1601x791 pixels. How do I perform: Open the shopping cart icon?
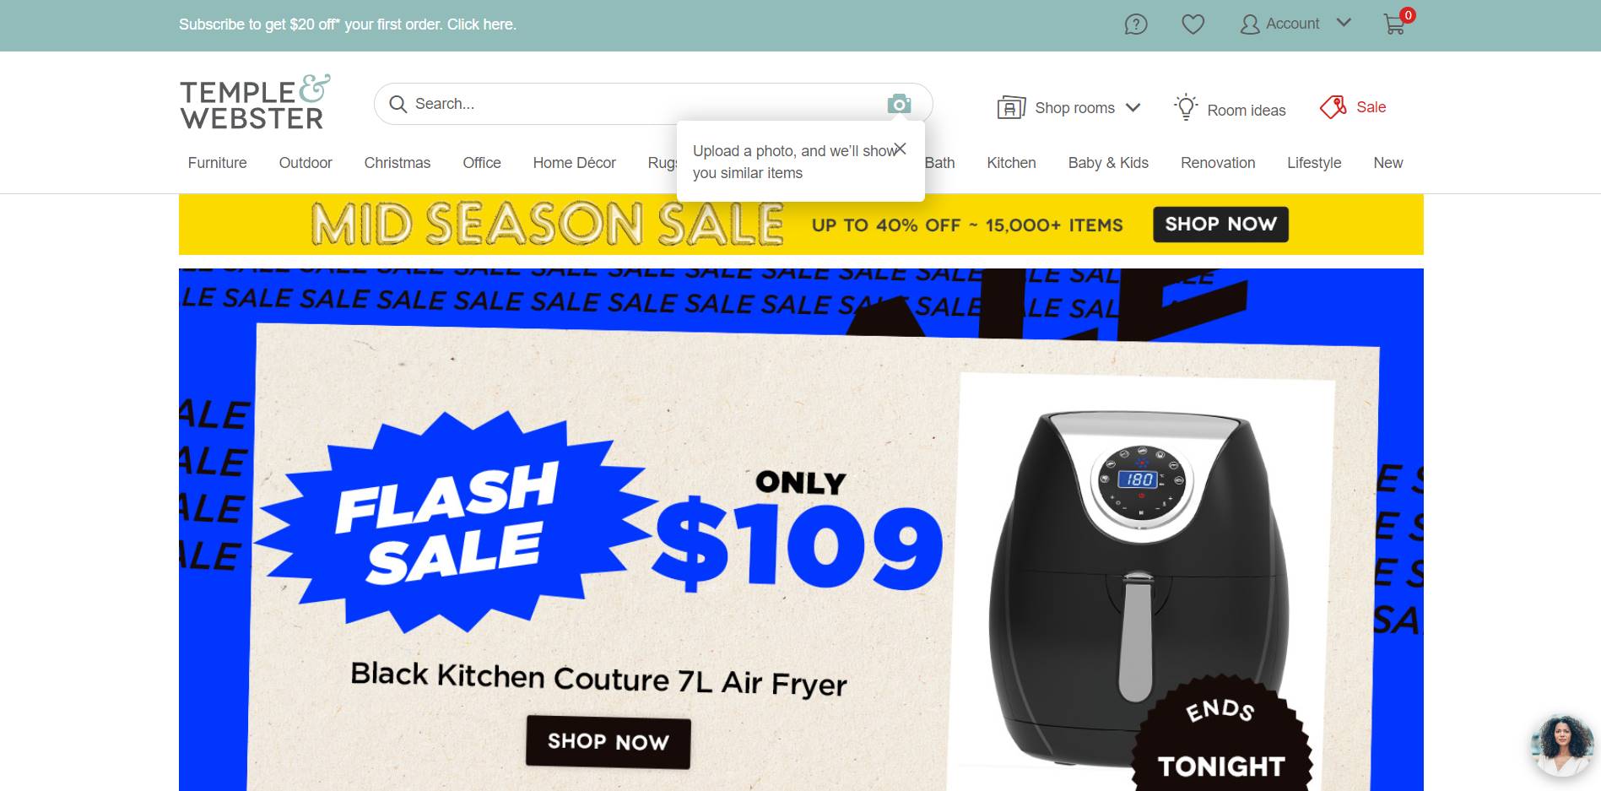pyautogui.click(x=1395, y=24)
